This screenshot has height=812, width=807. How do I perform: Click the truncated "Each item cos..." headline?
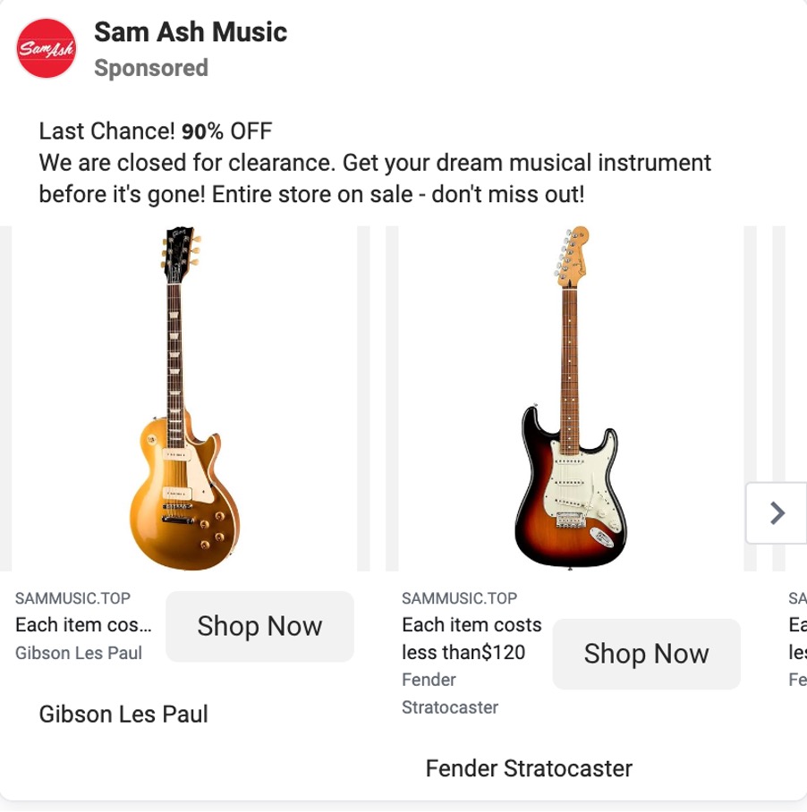pyautogui.click(x=83, y=625)
